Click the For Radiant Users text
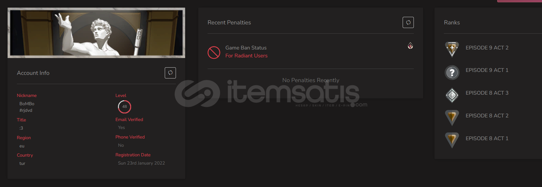The width and height of the screenshot is (542, 187). (x=246, y=56)
